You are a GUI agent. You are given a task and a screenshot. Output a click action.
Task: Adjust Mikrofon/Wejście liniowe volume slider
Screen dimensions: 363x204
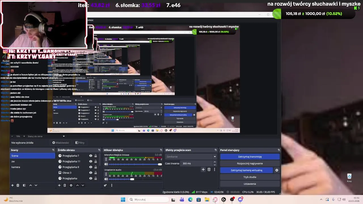point(135,164)
